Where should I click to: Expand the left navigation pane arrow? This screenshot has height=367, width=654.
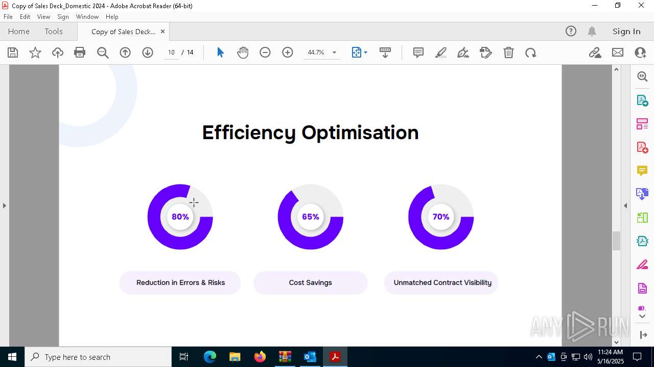coord(4,205)
